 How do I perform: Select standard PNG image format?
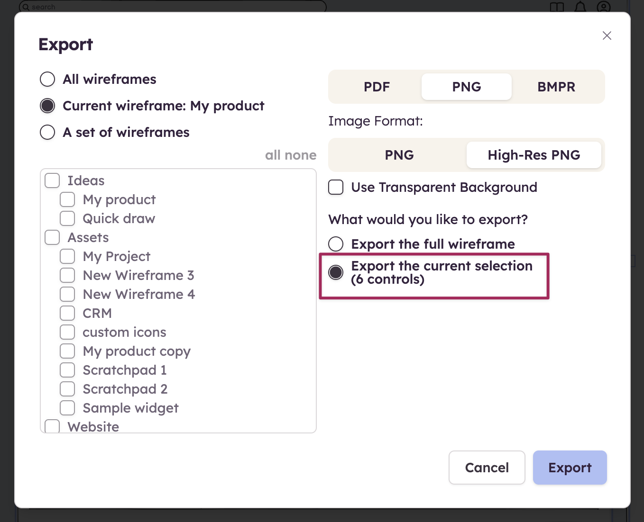[399, 155]
